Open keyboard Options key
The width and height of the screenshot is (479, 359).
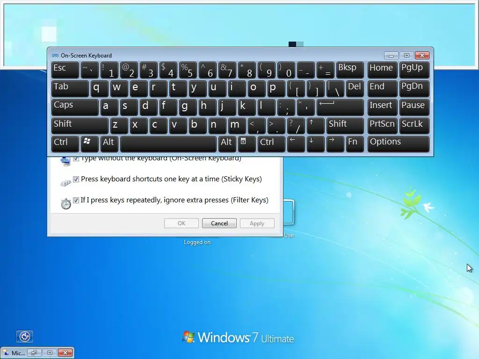tap(399, 144)
